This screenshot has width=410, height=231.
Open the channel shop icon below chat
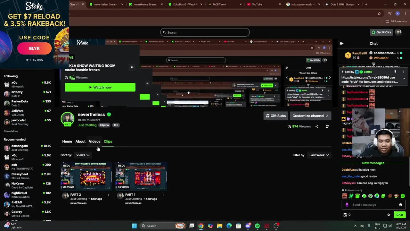[345, 215]
